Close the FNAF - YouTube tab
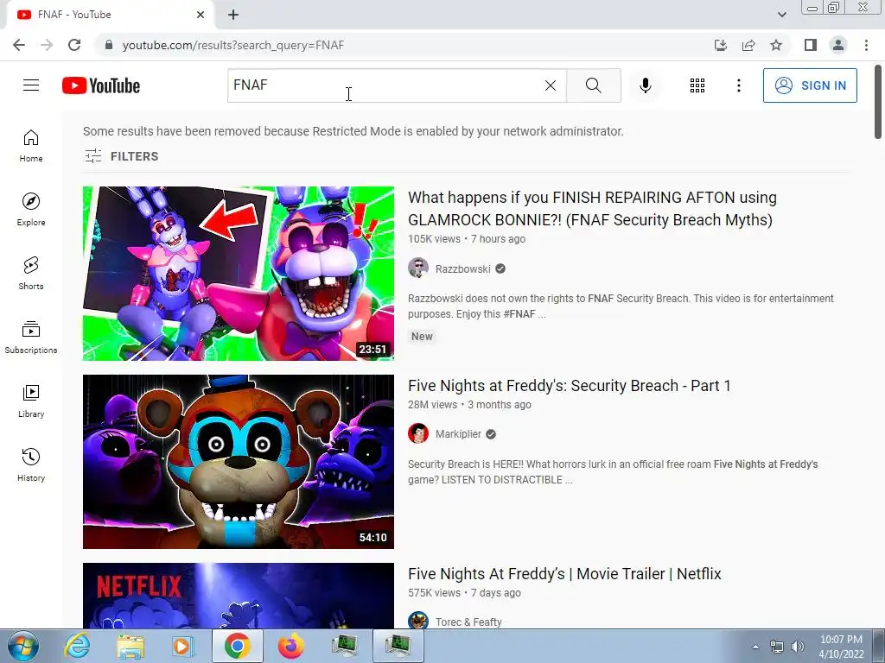 coord(201,15)
